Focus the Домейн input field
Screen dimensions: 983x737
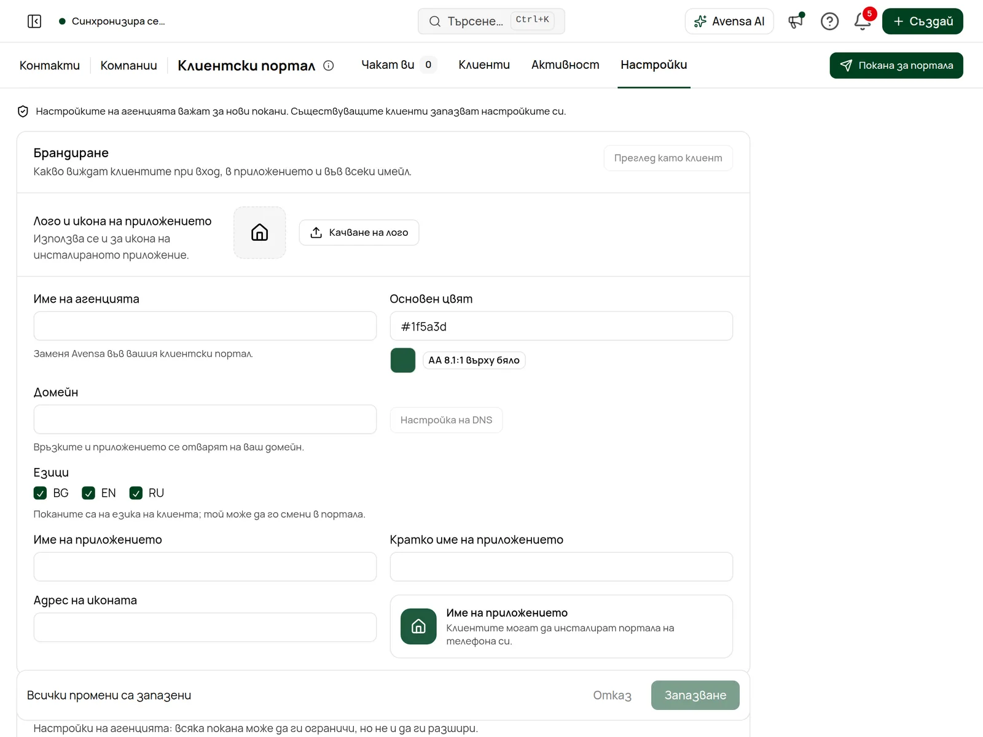click(205, 419)
